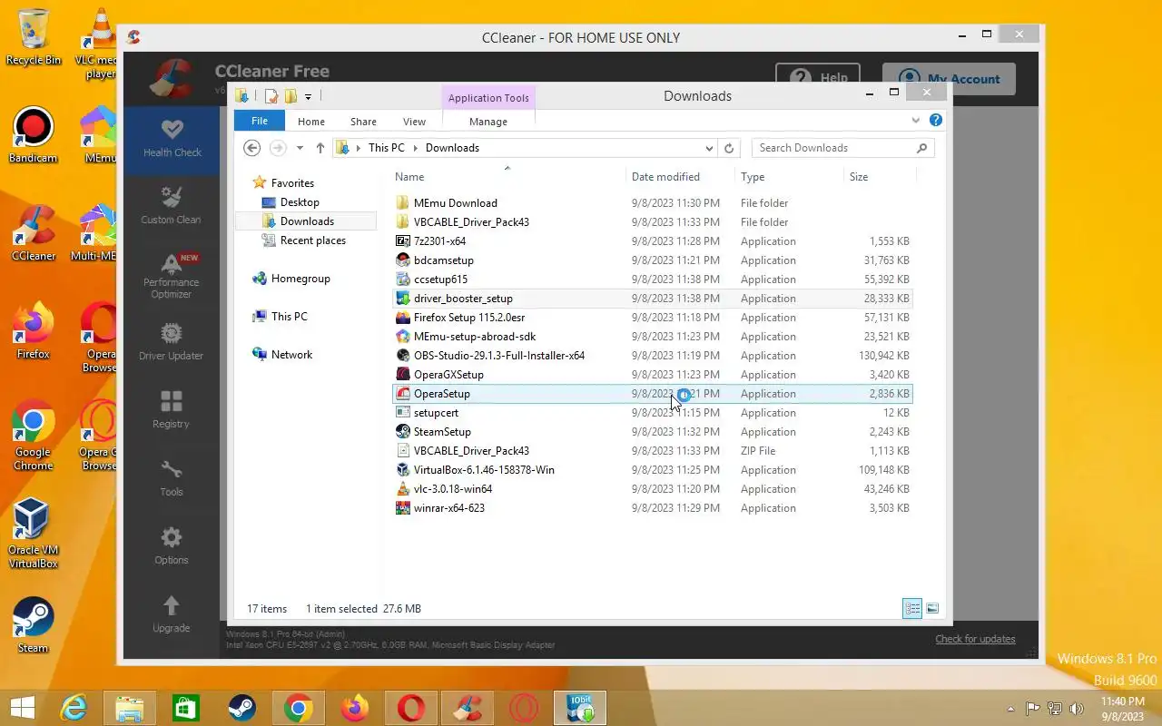This screenshot has height=726, width=1162.
Task: Open Steam desktop shortcut
Action: pyautogui.click(x=34, y=626)
